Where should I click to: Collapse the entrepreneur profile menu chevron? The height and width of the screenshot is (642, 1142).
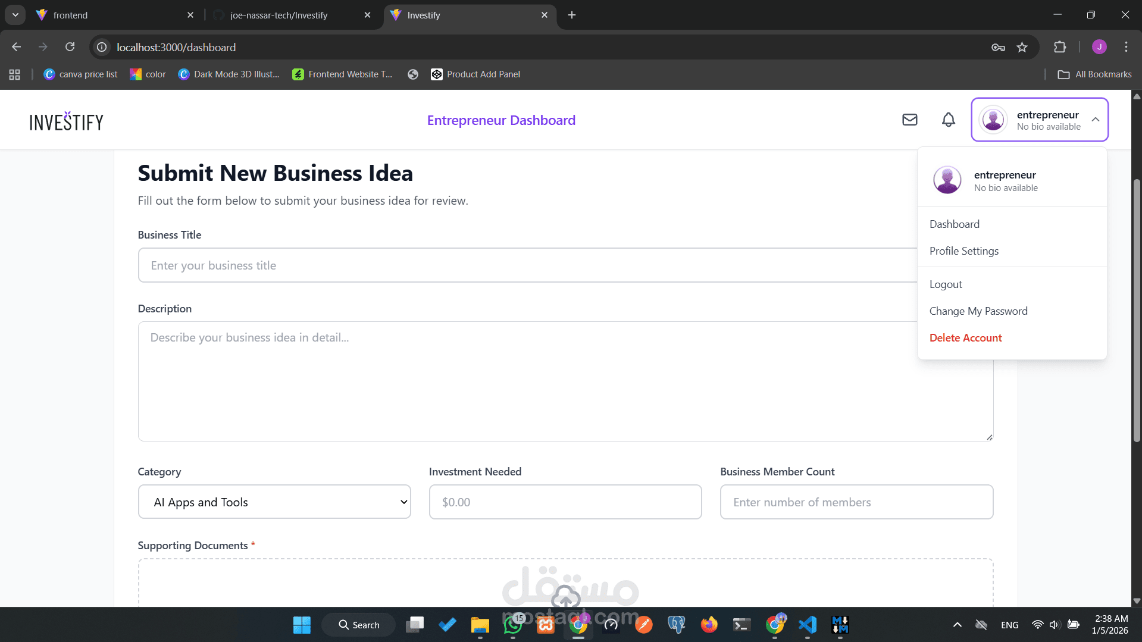click(1095, 120)
